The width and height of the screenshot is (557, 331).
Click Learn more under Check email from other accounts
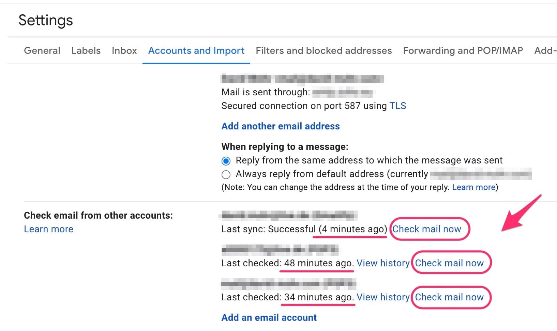click(48, 229)
